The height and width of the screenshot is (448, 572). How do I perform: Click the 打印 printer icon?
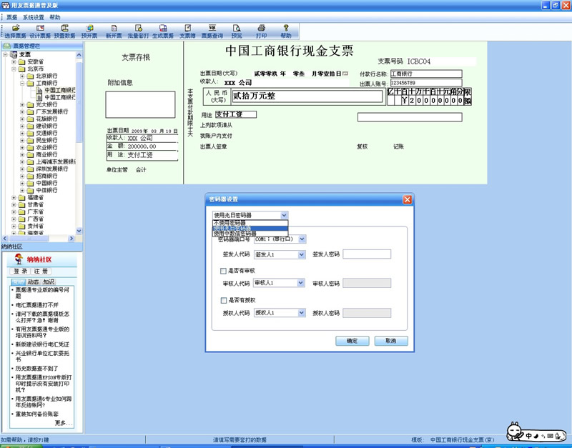[261, 28]
